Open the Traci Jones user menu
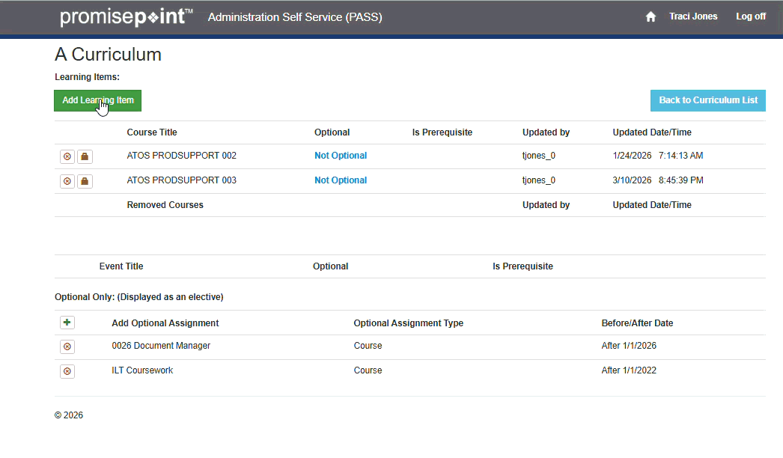The height and width of the screenshot is (458, 783). (693, 16)
